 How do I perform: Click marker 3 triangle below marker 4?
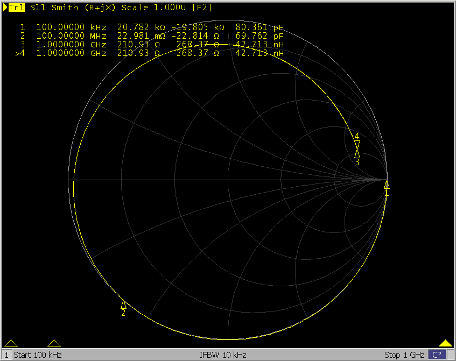pos(356,154)
